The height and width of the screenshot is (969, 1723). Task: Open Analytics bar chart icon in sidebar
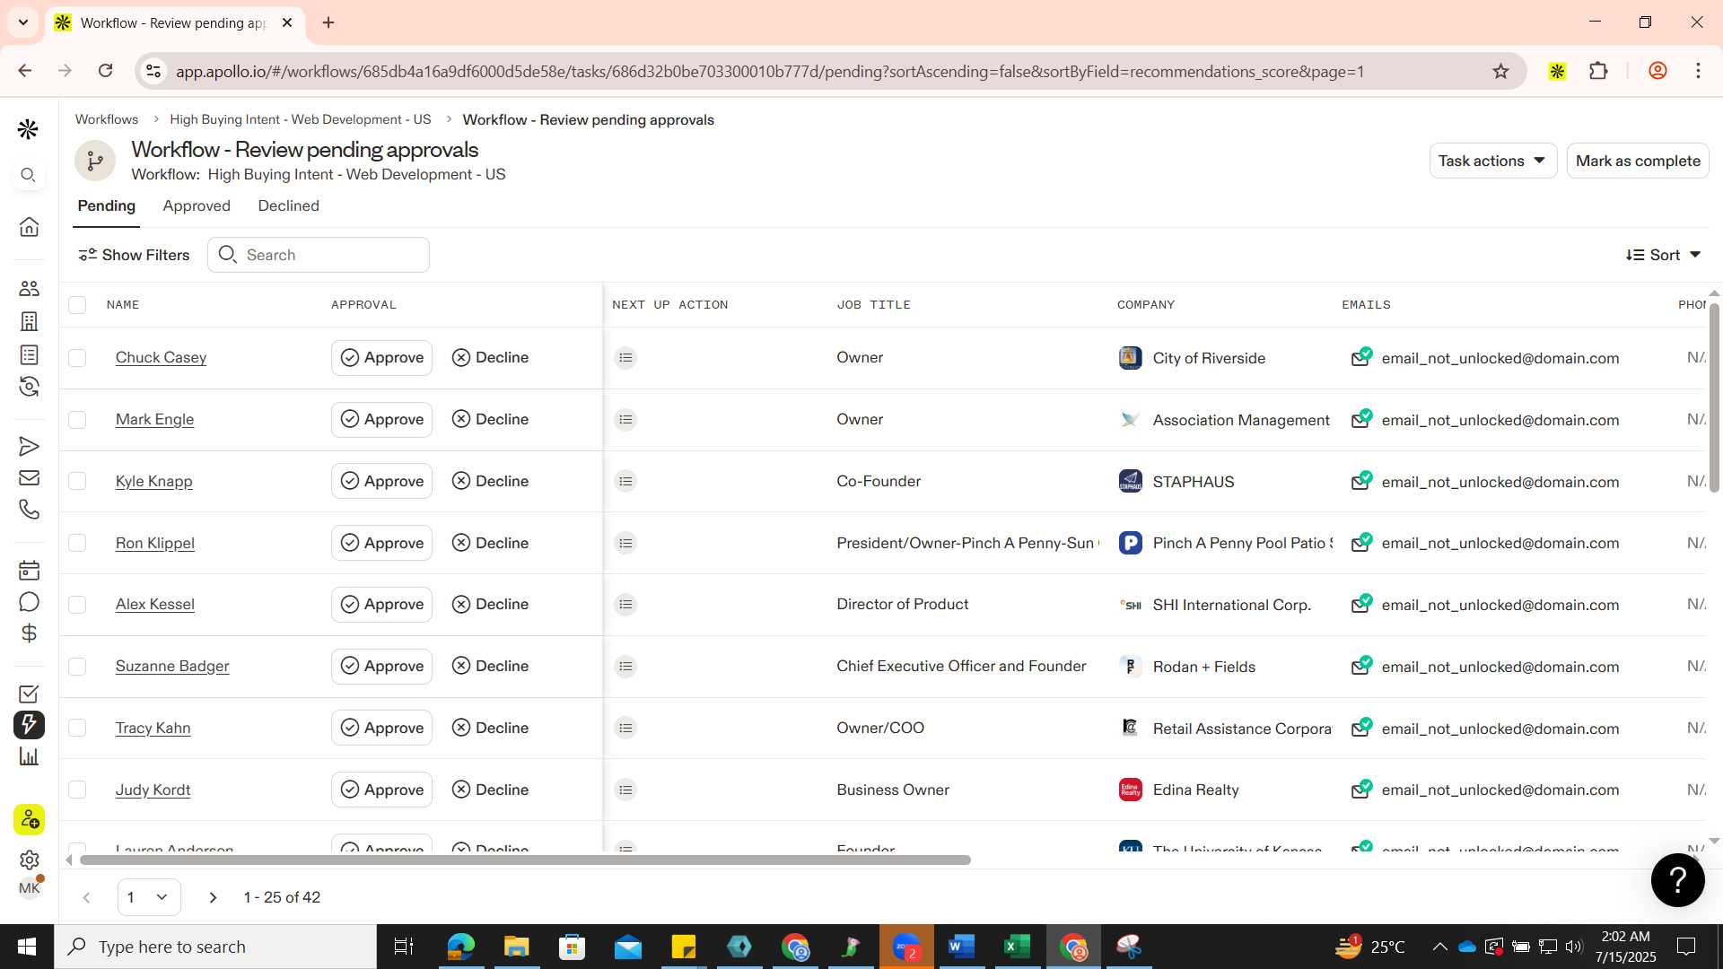pos(29,756)
